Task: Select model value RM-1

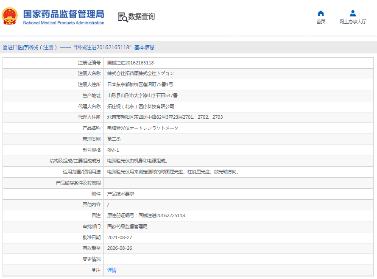Action: pyautogui.click(x=113, y=150)
